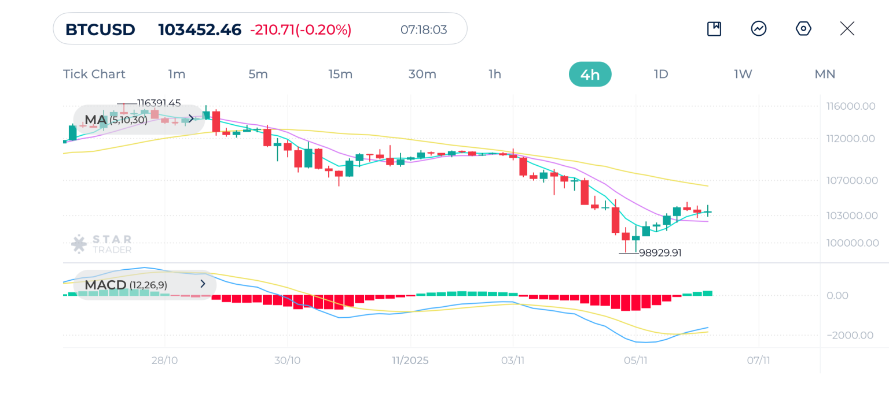Switch to the Tick Chart tab
Image resolution: width=889 pixels, height=394 pixels.
[x=94, y=74]
